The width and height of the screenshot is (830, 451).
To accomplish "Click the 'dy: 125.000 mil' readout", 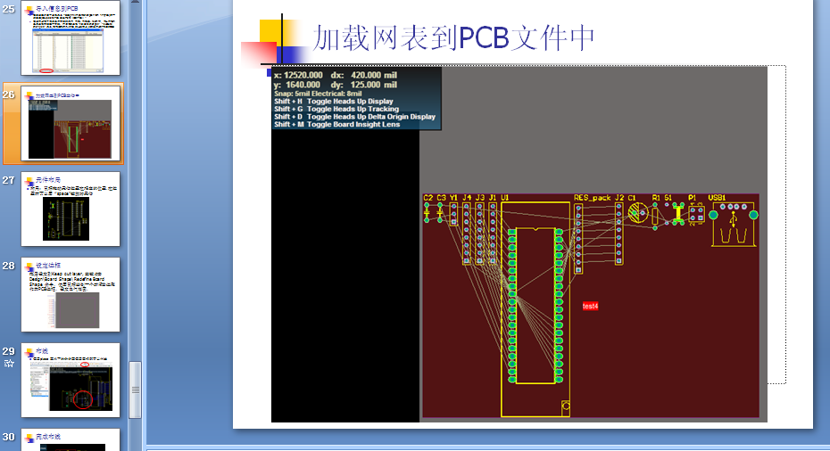I will coord(363,85).
